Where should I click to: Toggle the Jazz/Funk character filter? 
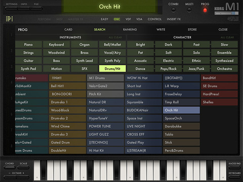pyautogui.click(x=196, y=69)
